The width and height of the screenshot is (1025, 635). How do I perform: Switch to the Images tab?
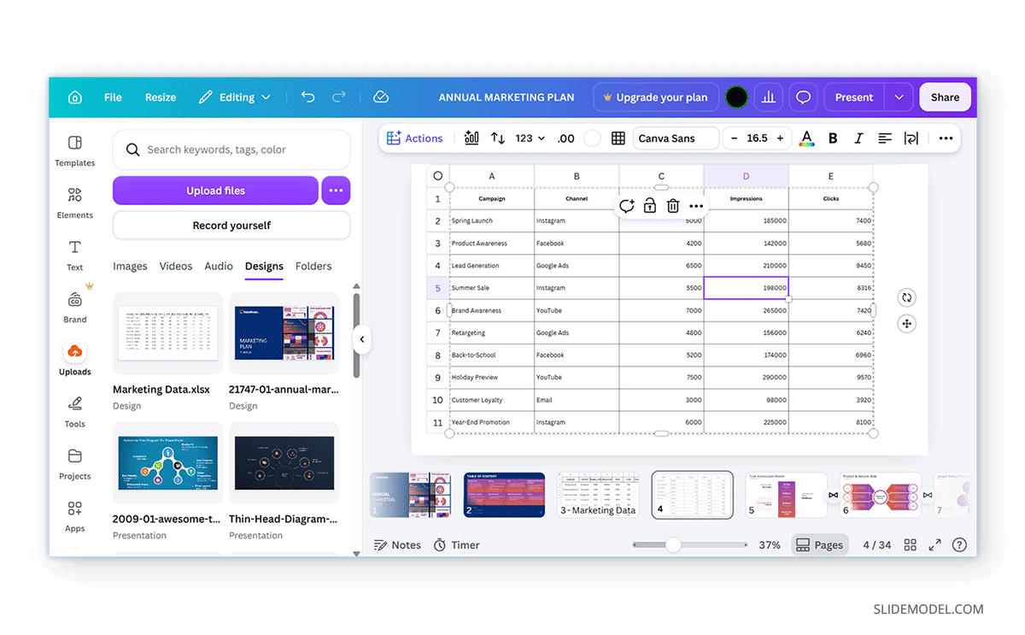pyautogui.click(x=130, y=267)
